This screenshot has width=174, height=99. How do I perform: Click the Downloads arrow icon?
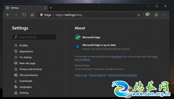16,81
